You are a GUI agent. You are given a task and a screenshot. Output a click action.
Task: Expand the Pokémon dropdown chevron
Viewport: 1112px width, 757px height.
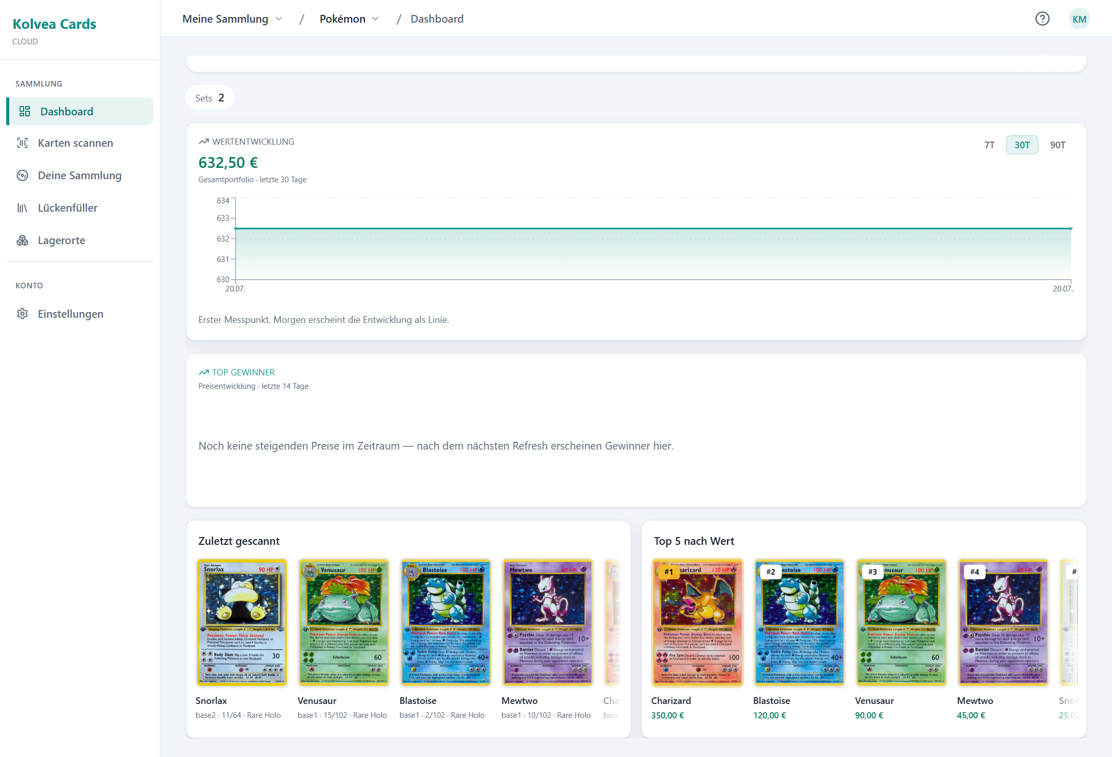click(x=376, y=19)
